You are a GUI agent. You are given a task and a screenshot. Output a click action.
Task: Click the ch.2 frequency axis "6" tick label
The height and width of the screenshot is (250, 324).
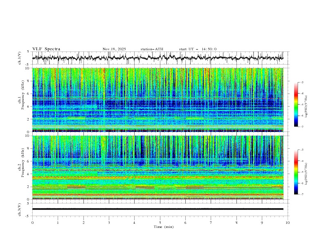(28, 161)
